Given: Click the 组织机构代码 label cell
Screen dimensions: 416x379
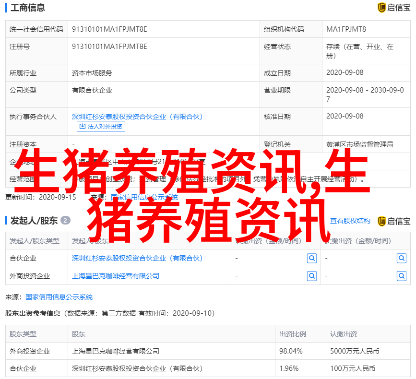Looking at the screenshot, I should click(291, 29).
